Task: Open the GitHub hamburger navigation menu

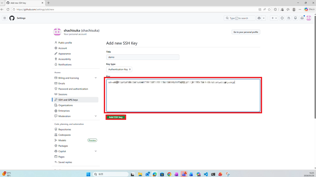Action: click(x=5, y=18)
